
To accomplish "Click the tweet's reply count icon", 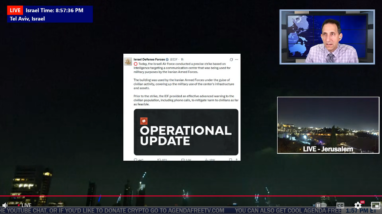I will [135, 159].
